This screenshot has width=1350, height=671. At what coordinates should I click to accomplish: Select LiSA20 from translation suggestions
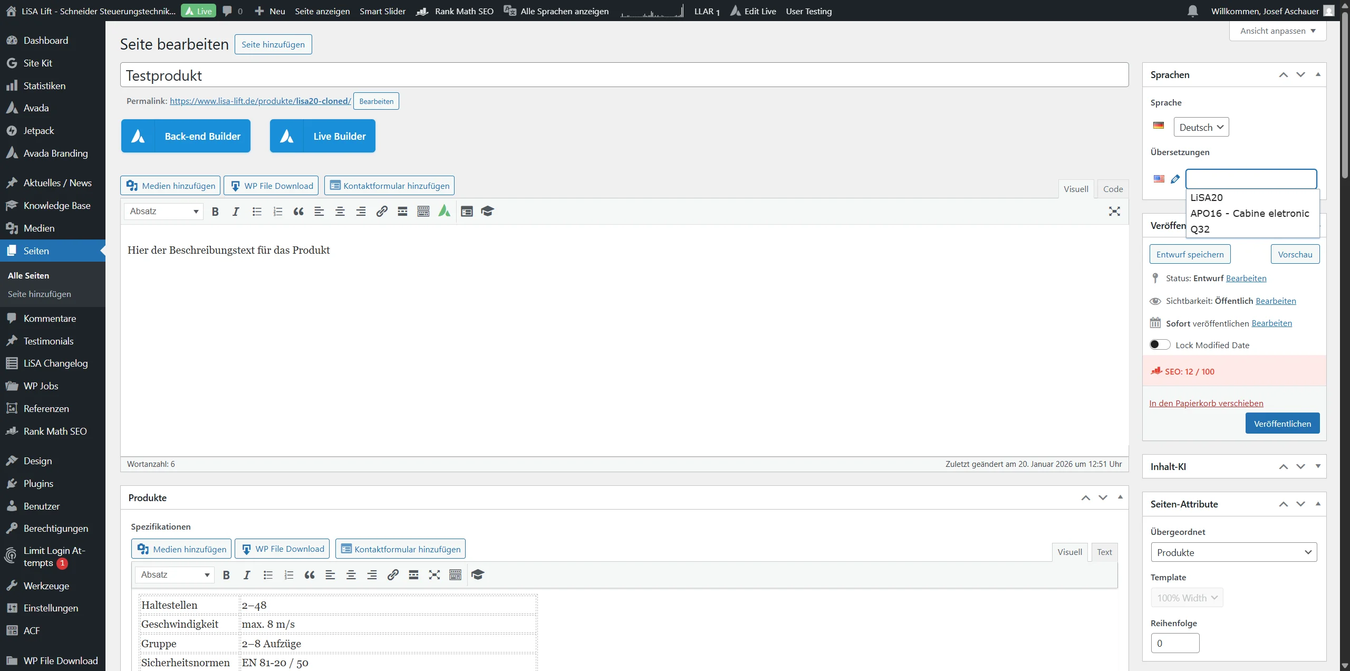(x=1207, y=198)
